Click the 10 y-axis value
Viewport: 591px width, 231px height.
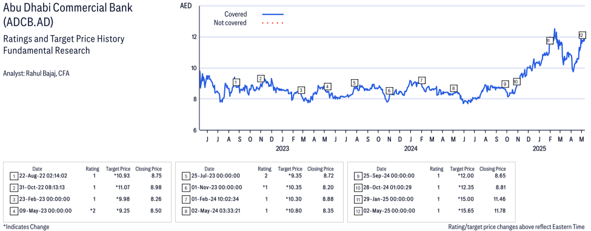[x=194, y=68]
